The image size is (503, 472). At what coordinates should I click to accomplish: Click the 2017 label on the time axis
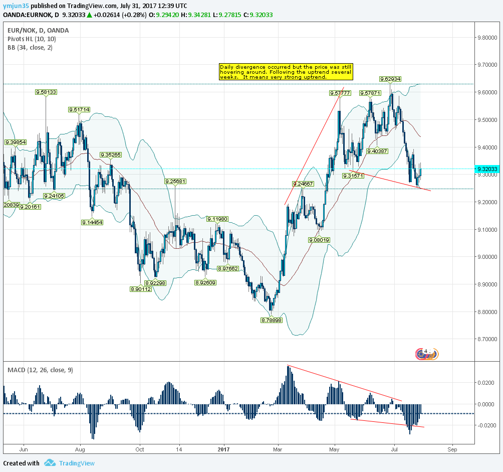pyautogui.click(x=223, y=449)
